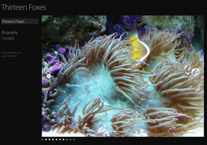Image resolution: width=207 pixels, height=145 pixels.
Task: Open the sixth slideshow dot
Action: tap(60, 139)
